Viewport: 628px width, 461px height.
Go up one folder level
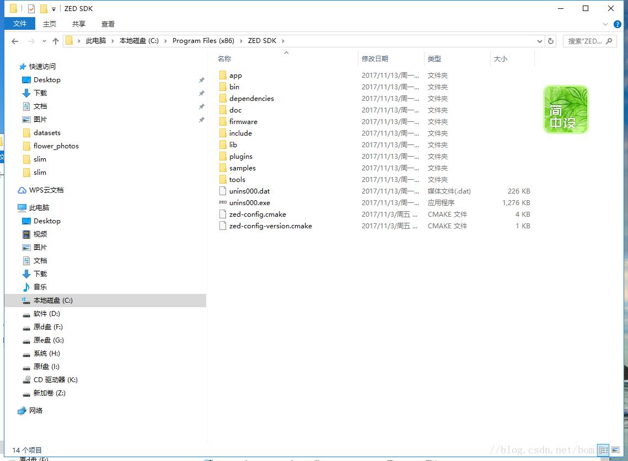tap(56, 41)
